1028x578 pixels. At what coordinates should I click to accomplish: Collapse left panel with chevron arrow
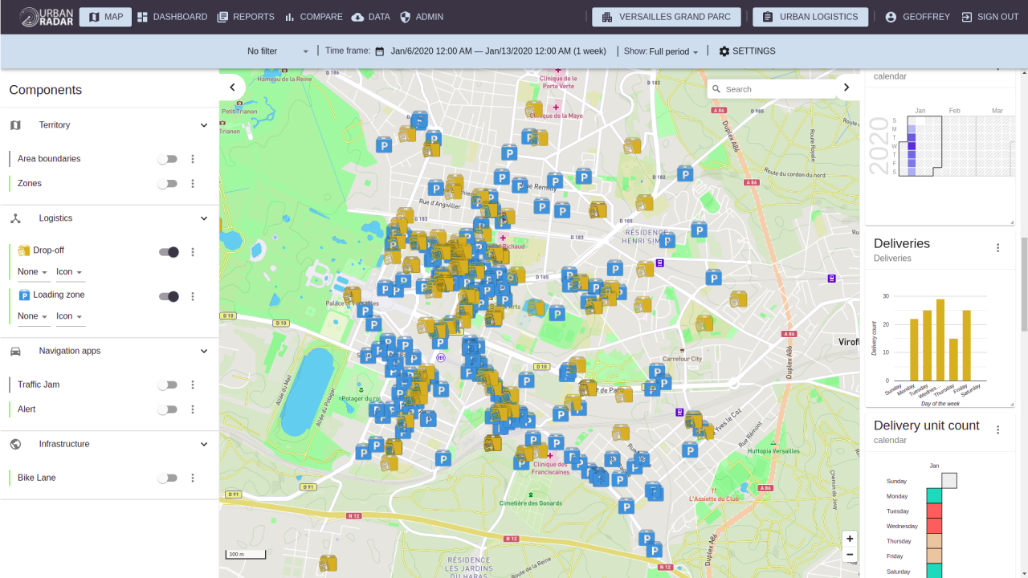(x=232, y=88)
